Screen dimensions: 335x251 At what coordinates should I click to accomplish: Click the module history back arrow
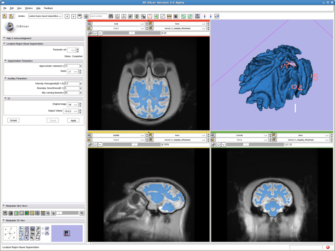(67, 16)
